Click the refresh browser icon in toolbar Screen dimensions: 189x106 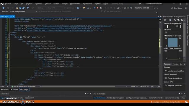tap(78, 8)
